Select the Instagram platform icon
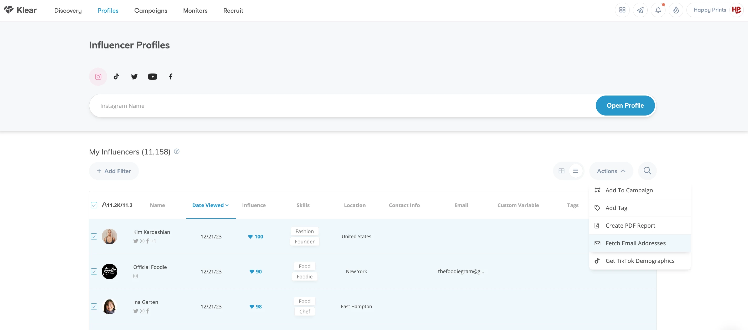Viewport: 748px width, 330px height. (x=98, y=77)
